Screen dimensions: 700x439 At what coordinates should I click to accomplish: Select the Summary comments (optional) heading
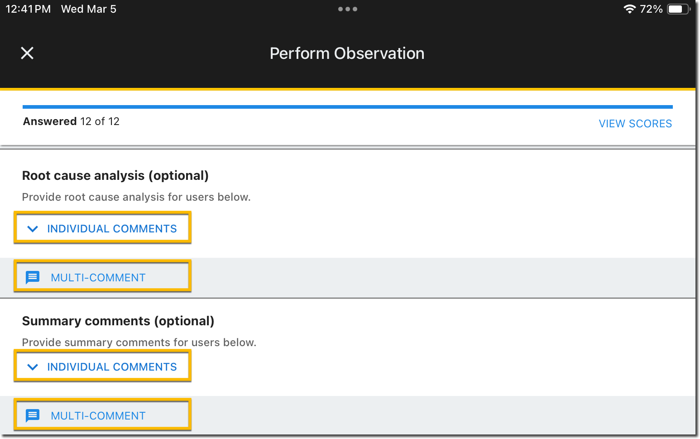[118, 321]
